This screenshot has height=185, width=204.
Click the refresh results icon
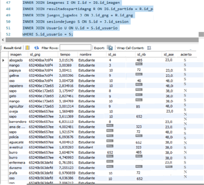[x=37, y=48]
